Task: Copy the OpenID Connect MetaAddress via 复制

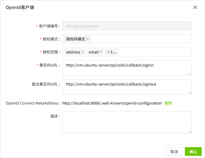Action: 168,103
